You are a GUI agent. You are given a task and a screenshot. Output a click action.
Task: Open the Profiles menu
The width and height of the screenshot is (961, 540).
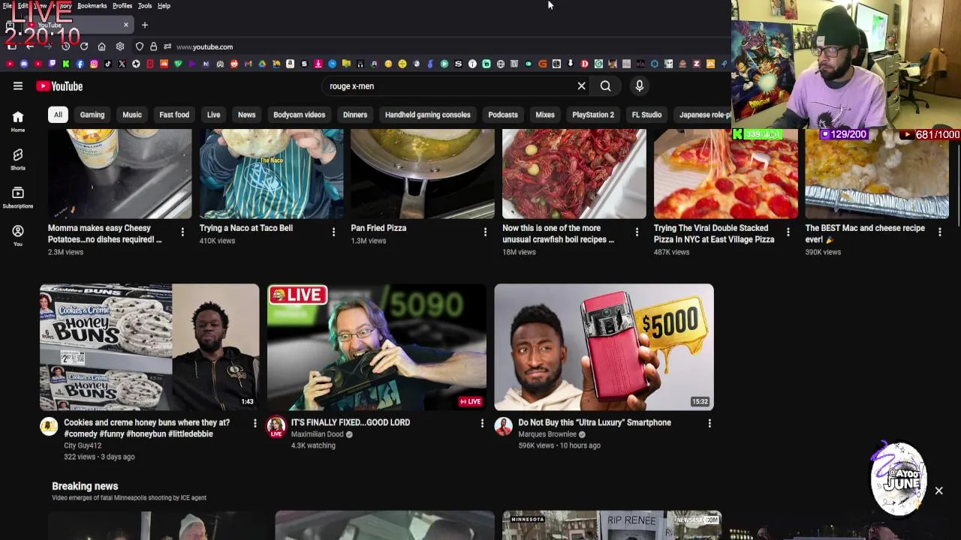[122, 6]
